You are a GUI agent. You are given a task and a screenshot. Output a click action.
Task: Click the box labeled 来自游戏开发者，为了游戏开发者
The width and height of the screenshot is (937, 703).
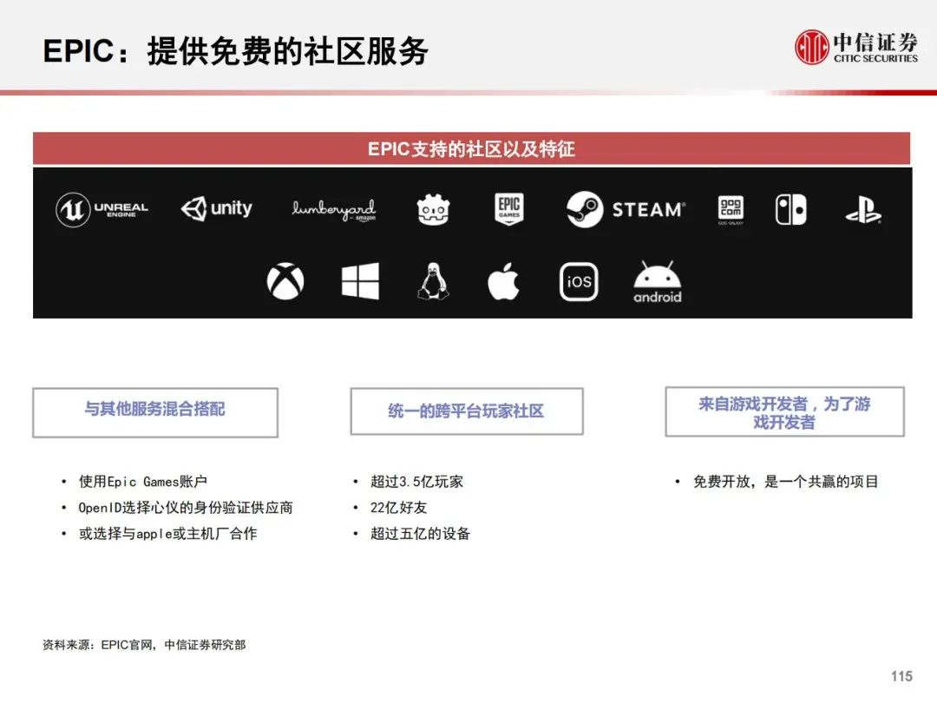[x=784, y=412]
